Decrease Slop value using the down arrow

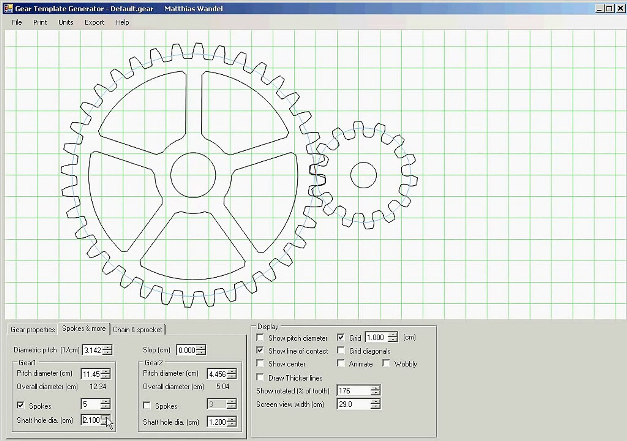pos(201,352)
